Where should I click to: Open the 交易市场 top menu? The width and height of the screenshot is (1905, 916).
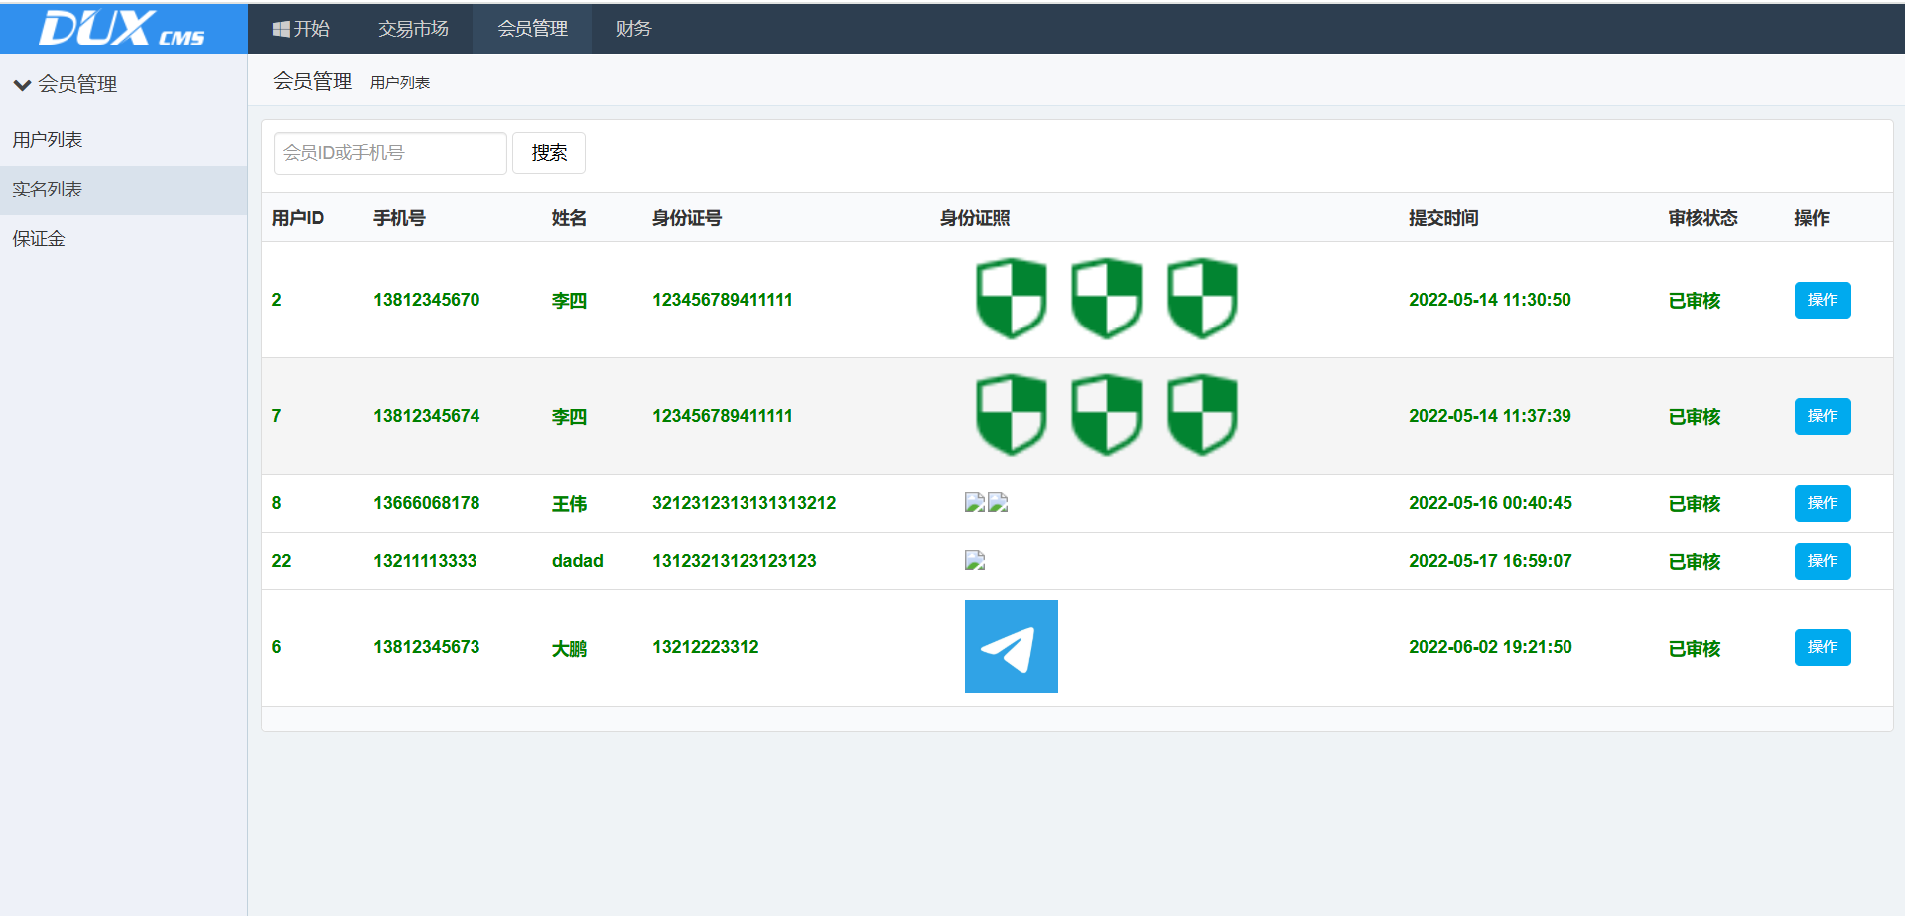click(413, 29)
